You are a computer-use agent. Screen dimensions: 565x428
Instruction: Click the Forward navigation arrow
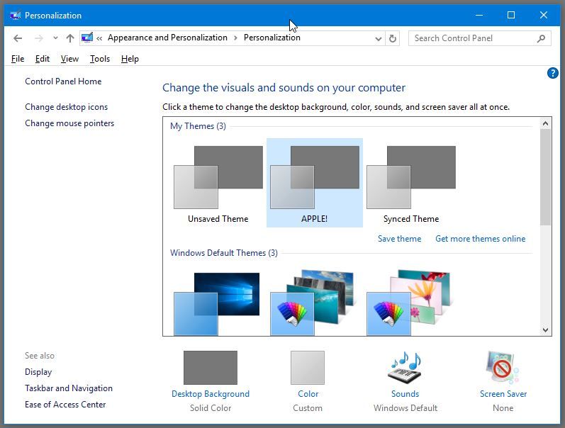39,38
